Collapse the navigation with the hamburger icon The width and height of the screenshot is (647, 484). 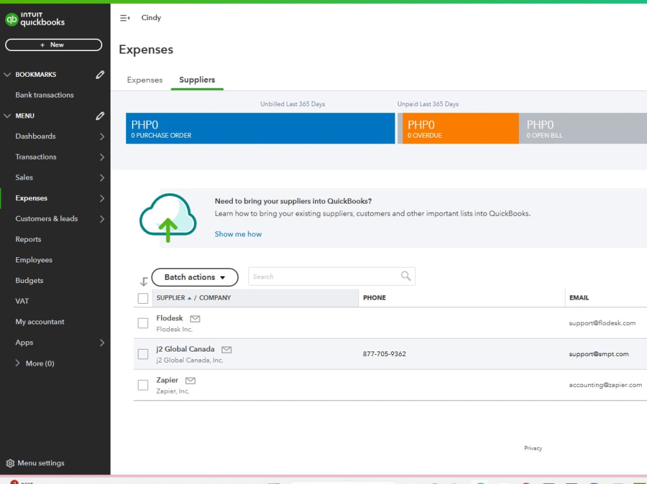[x=125, y=18]
